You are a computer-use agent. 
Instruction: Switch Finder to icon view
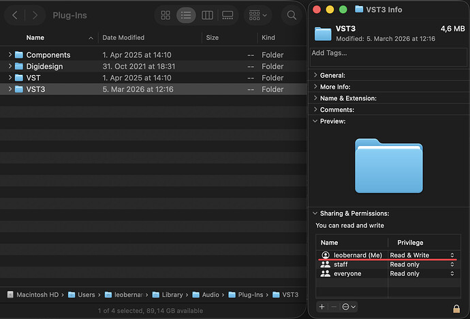(166, 15)
